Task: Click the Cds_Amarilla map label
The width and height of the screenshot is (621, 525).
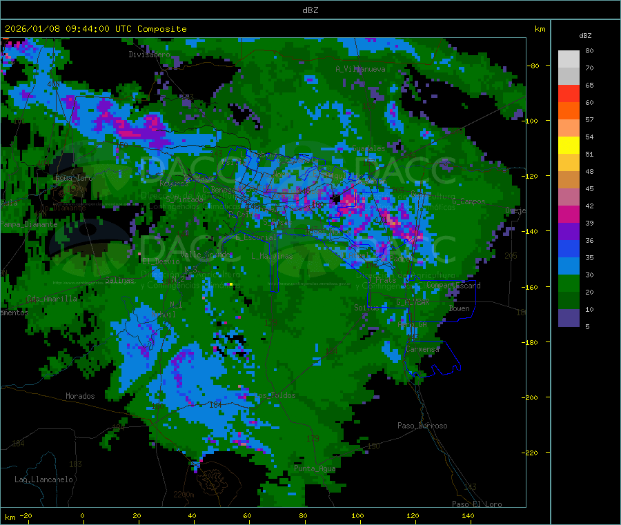Action: tap(52, 299)
